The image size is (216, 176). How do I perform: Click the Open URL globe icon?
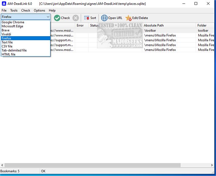[104, 18]
